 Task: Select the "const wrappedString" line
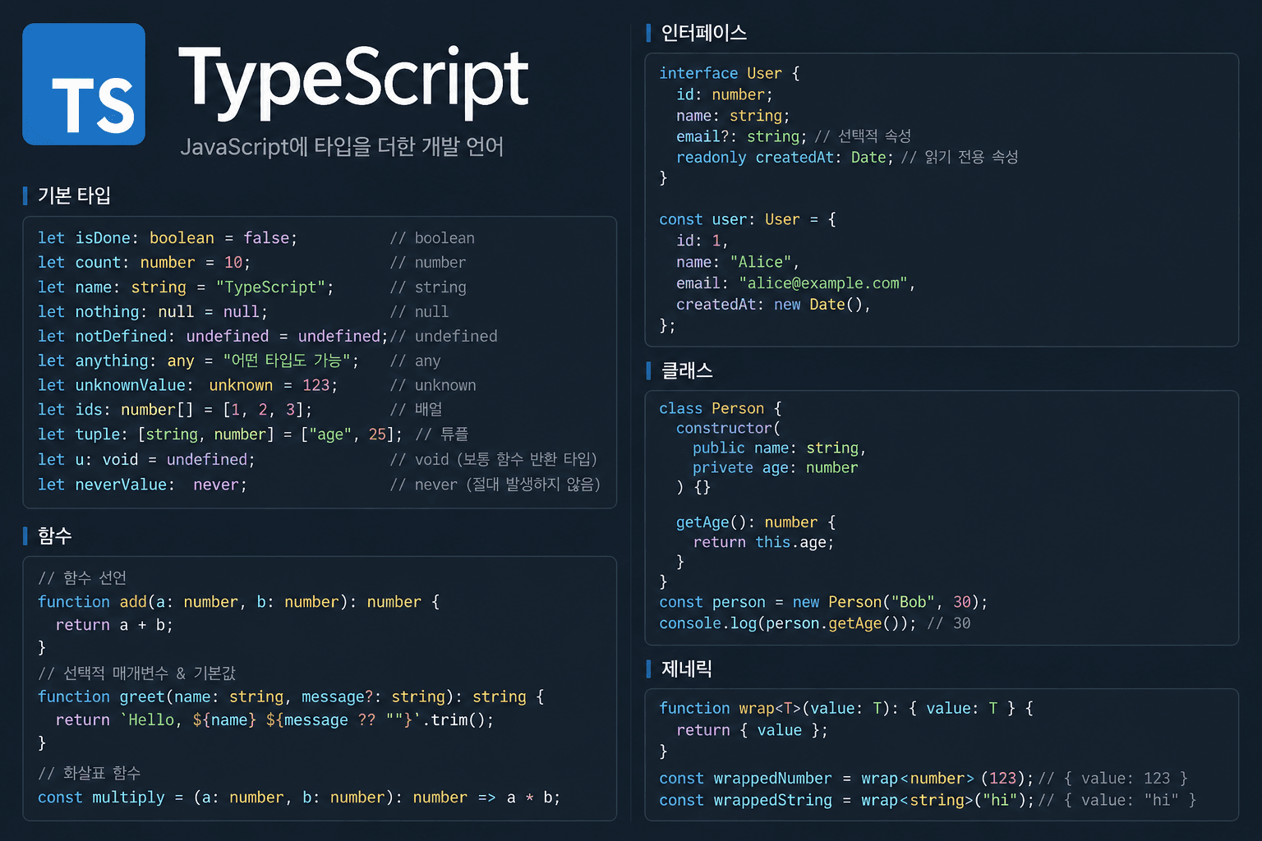846,800
